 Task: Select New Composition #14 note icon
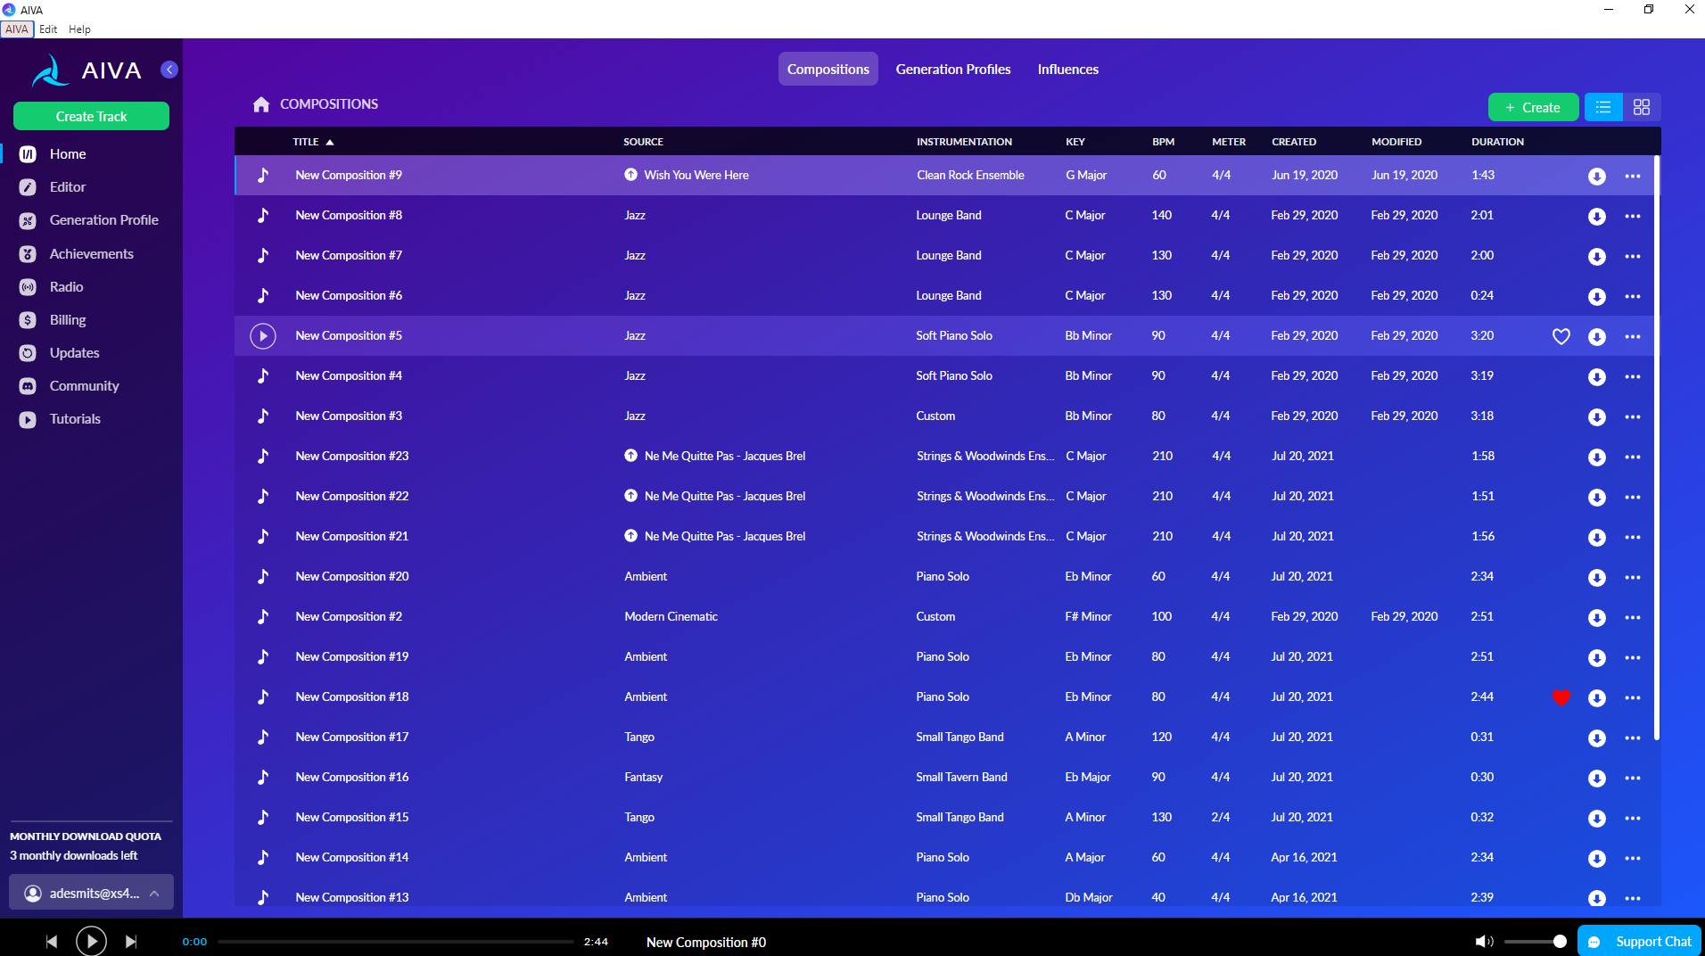point(263,858)
